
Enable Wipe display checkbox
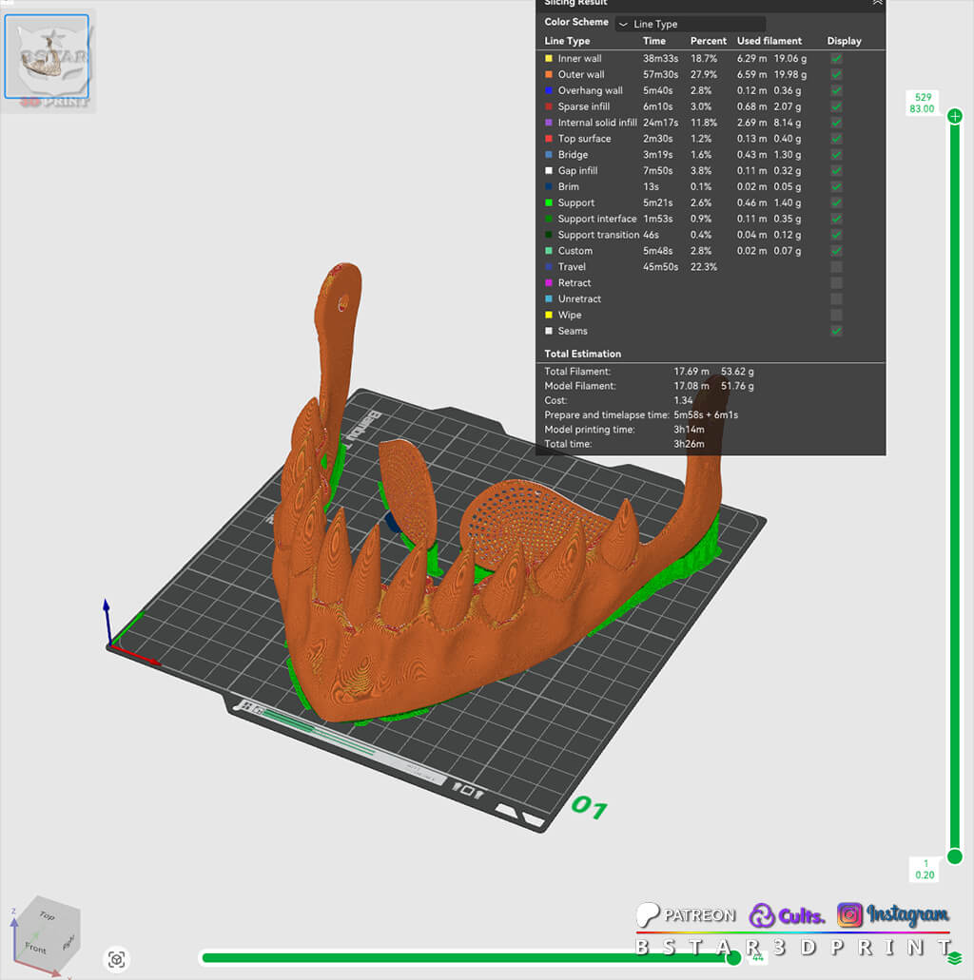(836, 315)
